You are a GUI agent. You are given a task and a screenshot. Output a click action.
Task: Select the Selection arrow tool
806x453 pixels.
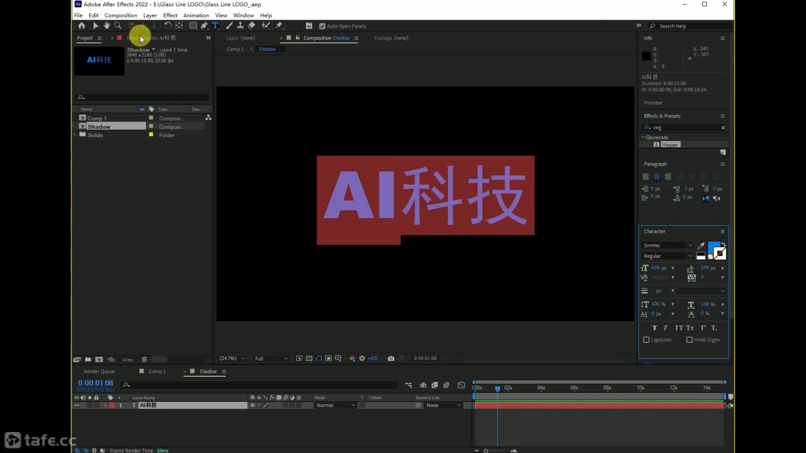[x=96, y=26]
